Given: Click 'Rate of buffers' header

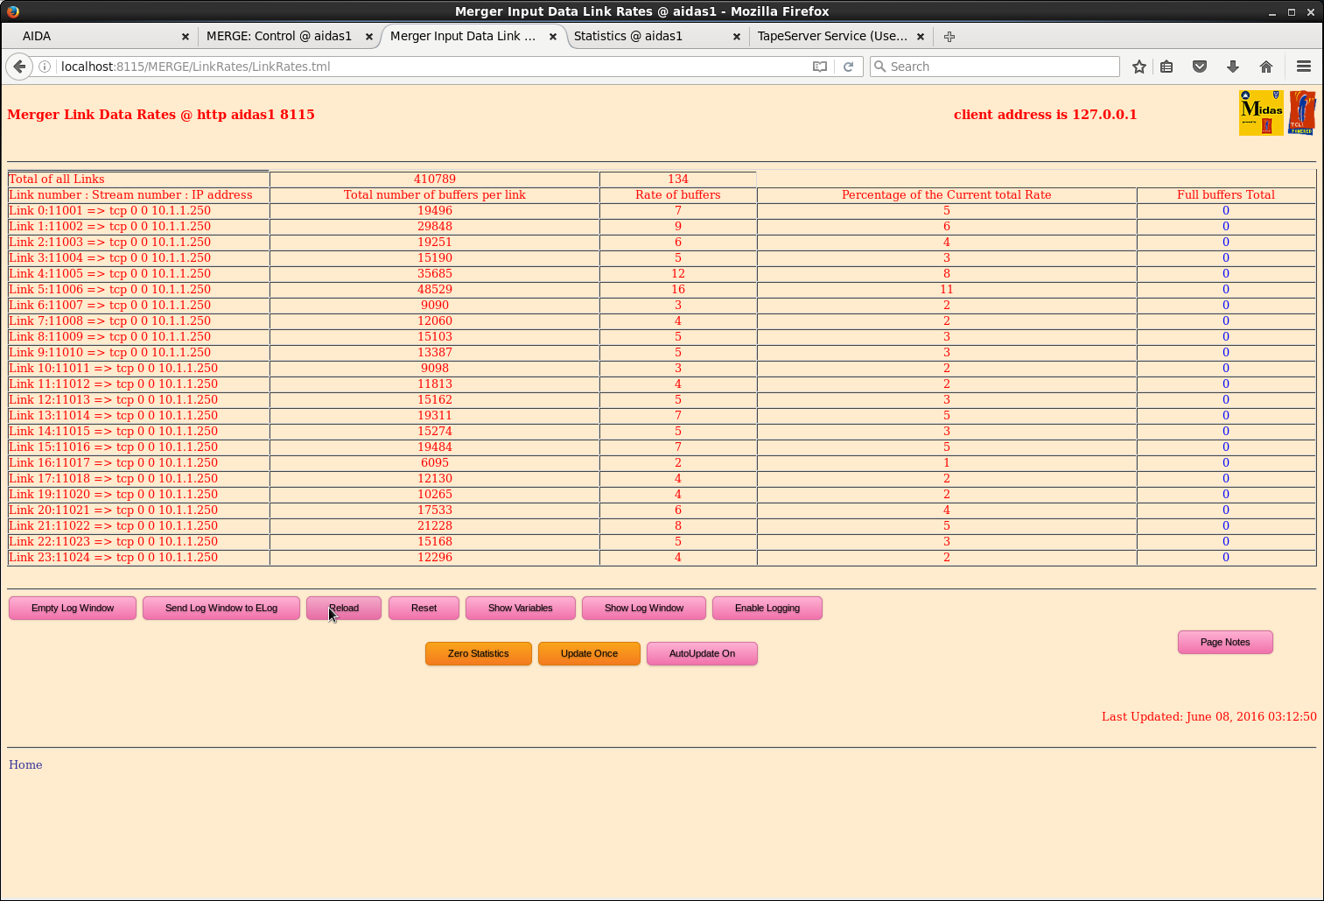Looking at the screenshot, I should coord(678,195).
